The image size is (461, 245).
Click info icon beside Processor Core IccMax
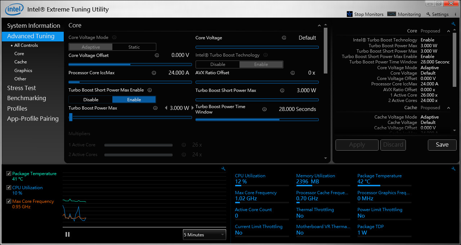coord(154,73)
